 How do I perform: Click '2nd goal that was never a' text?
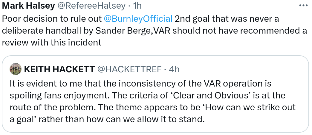tap(227, 19)
